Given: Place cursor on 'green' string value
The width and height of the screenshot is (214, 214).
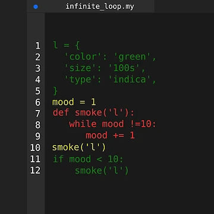Looking at the screenshot, I should 133,57.
